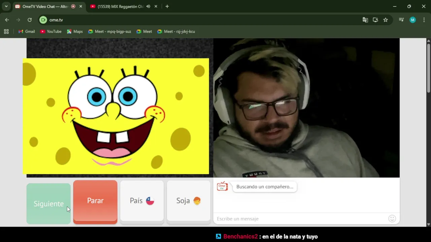The width and height of the screenshot is (431, 242).
Task: Restore down the Chrome window
Action: click(409, 6)
